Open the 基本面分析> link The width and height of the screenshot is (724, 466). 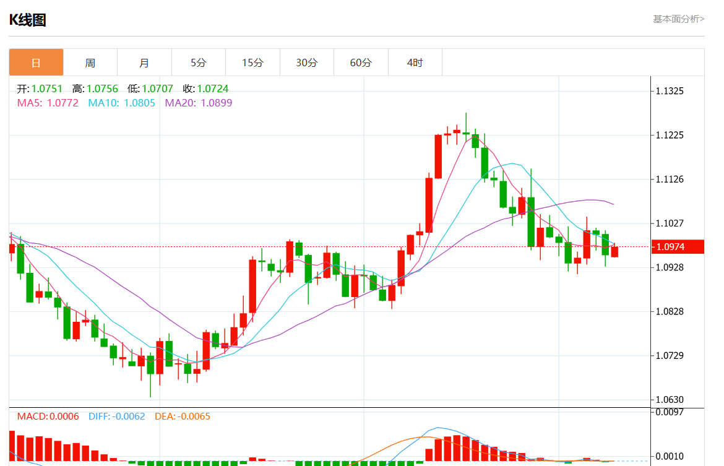678,19
